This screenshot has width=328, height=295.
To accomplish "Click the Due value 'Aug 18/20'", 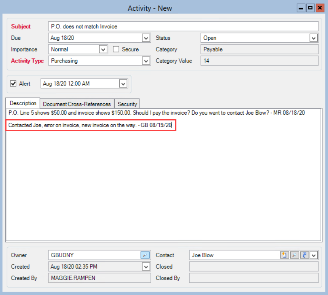I will [x=62, y=38].
